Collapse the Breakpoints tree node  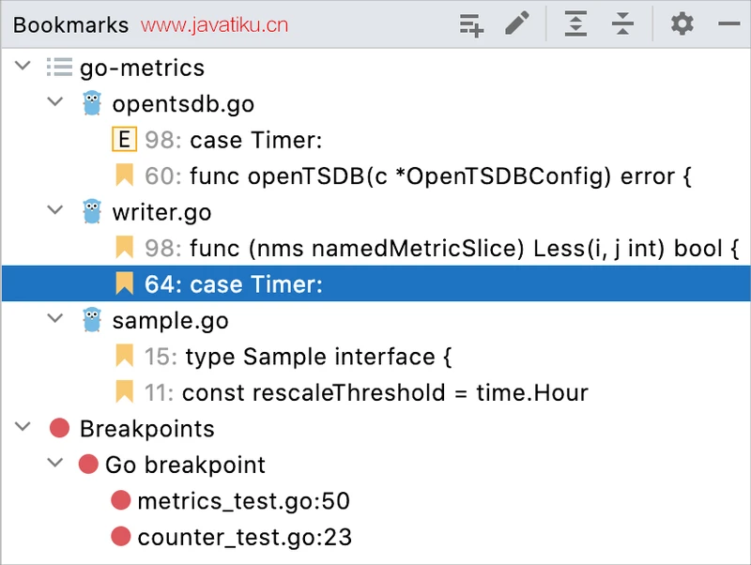[24, 429]
